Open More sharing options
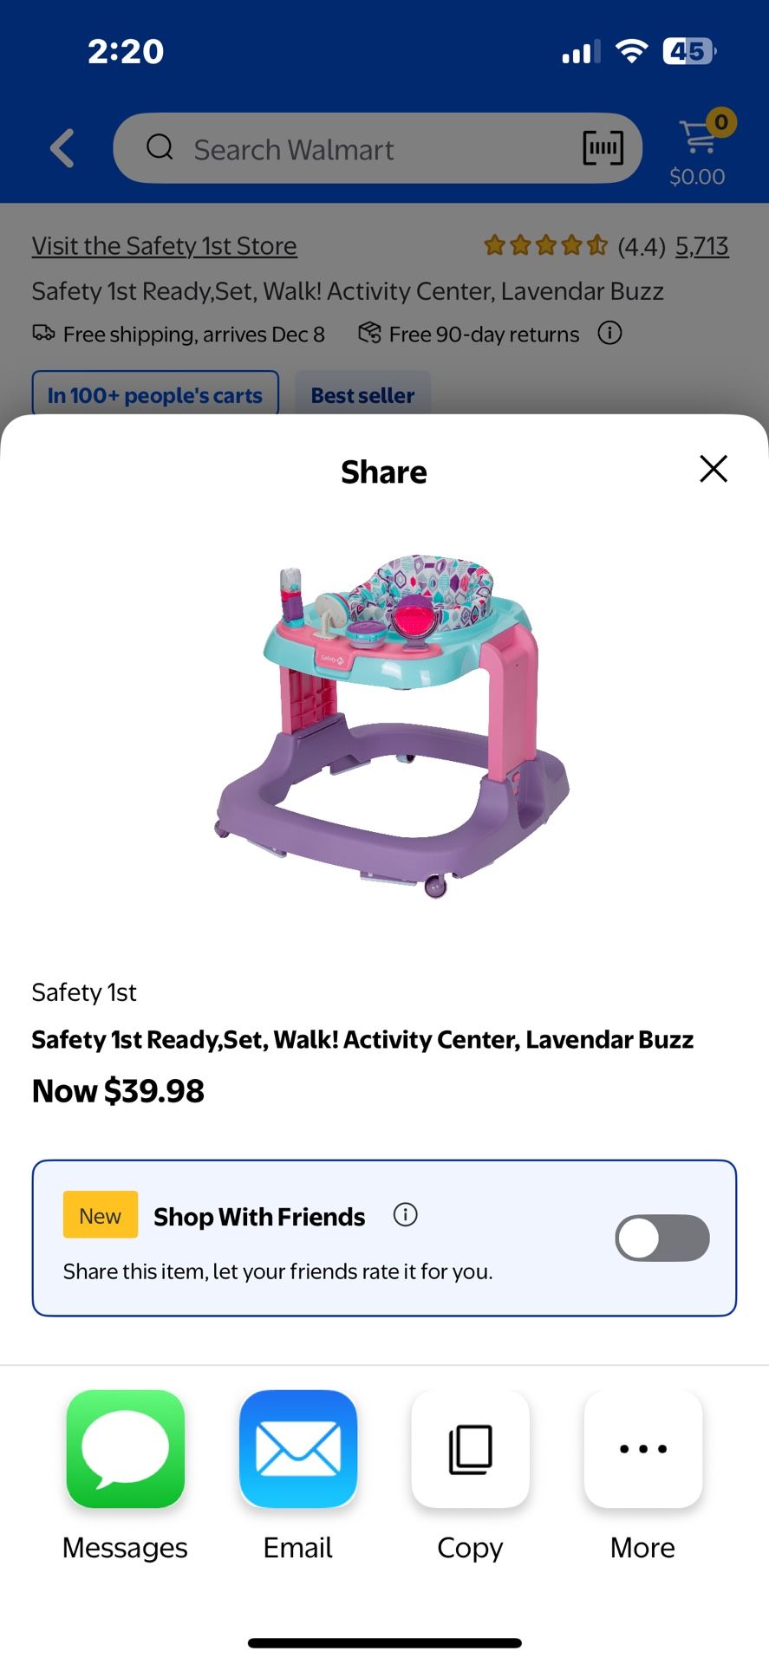The image size is (769, 1664). pyautogui.click(x=642, y=1450)
